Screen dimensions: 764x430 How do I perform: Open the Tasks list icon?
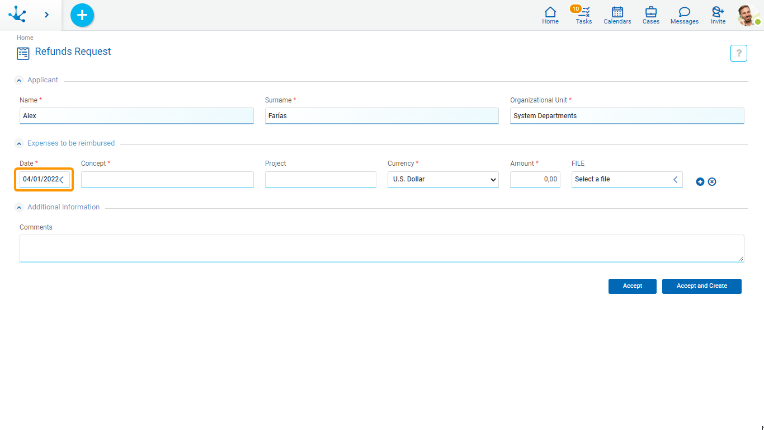click(584, 15)
